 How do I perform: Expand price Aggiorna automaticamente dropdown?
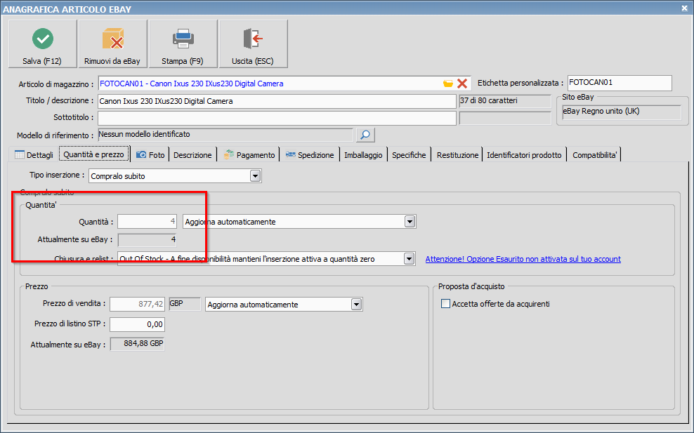tap(356, 305)
